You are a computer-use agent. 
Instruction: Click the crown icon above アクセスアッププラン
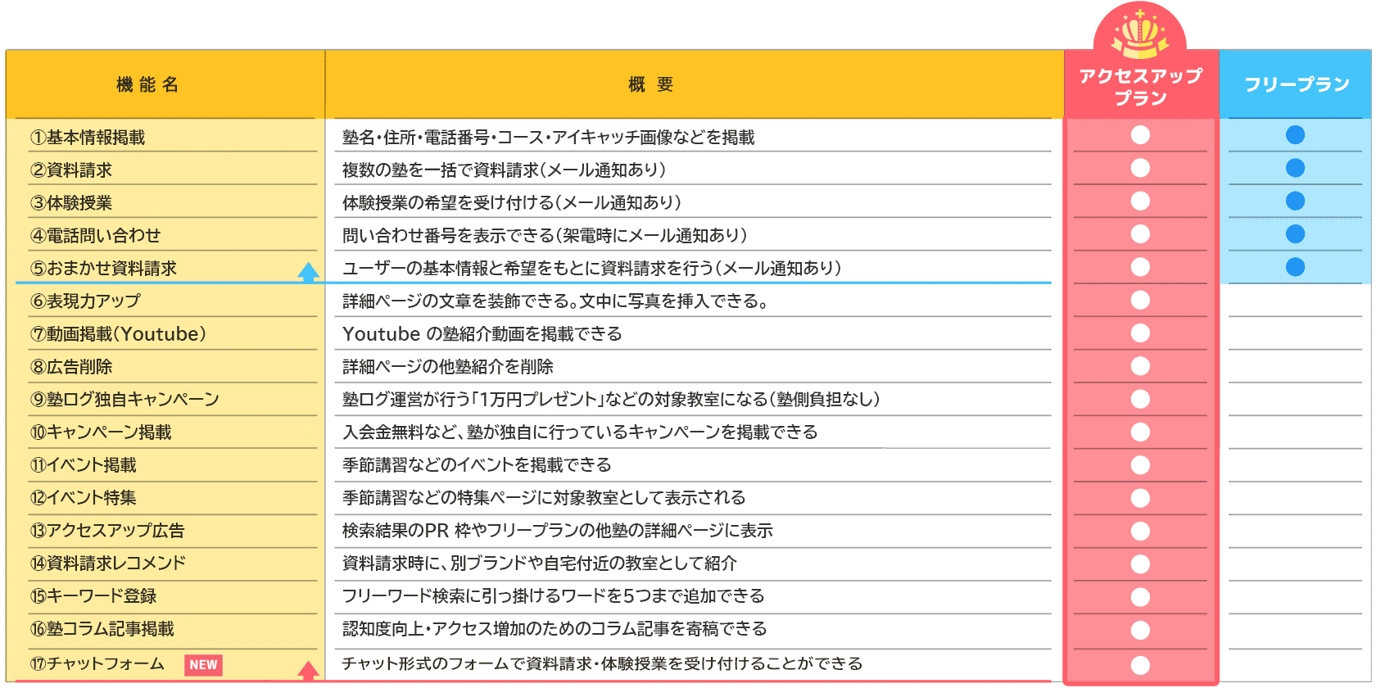coord(1139,35)
